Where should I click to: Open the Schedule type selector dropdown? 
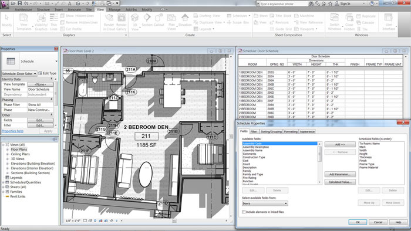click(56, 61)
